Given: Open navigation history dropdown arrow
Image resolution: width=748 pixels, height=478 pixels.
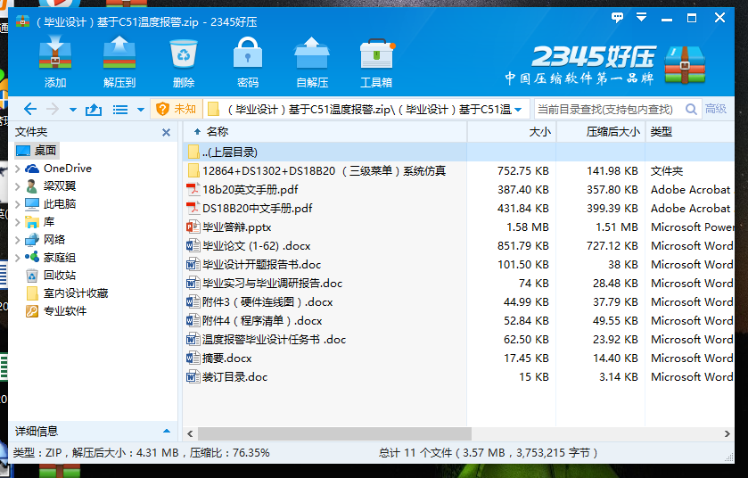Looking at the screenshot, I should point(73,110).
